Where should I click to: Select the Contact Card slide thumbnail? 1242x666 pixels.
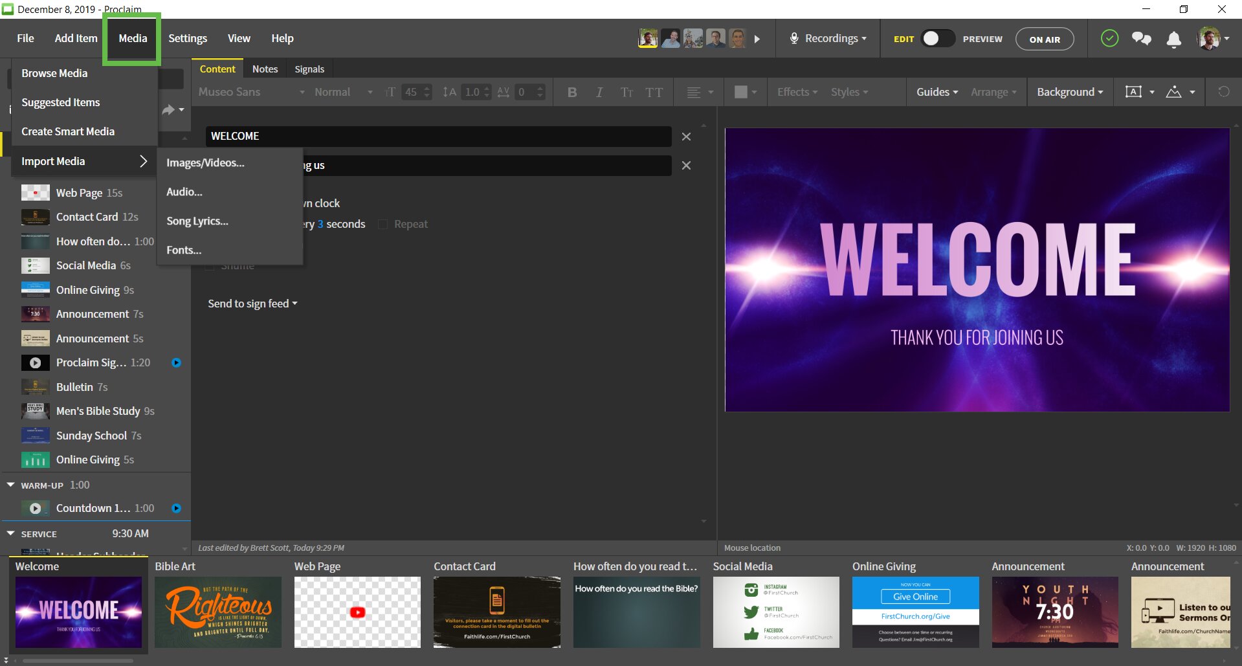click(x=497, y=612)
